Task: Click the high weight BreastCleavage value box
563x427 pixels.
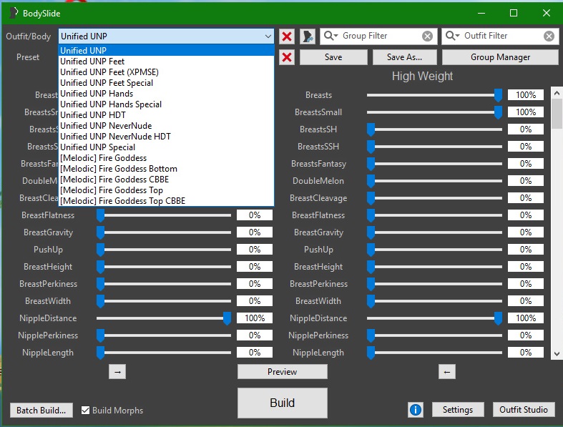Action: (x=526, y=198)
